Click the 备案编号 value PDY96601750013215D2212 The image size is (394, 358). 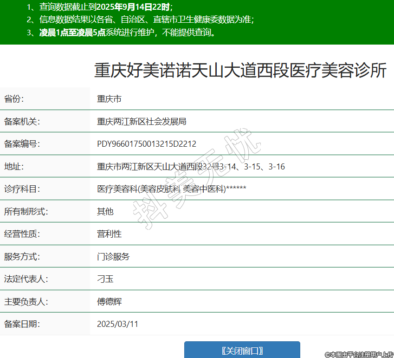tap(146, 144)
